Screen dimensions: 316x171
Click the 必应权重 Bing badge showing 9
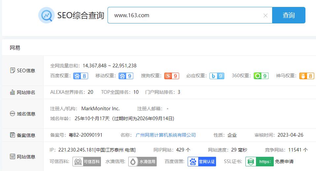click(x=217, y=76)
